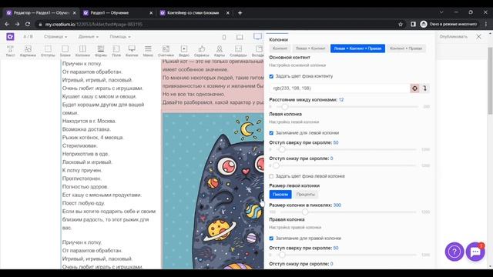Screen dimensions: 493x277
Task: Open a new browser tab
Action: [240, 13]
